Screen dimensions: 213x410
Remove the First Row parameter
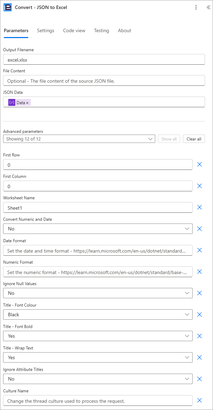click(x=200, y=164)
